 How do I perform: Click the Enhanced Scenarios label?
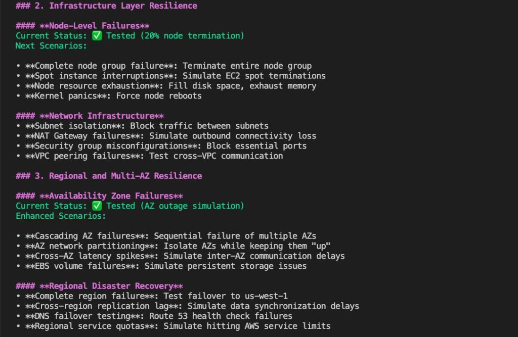pos(61,216)
